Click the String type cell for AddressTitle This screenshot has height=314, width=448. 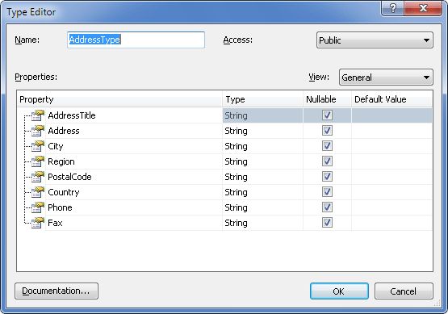pyautogui.click(x=262, y=115)
